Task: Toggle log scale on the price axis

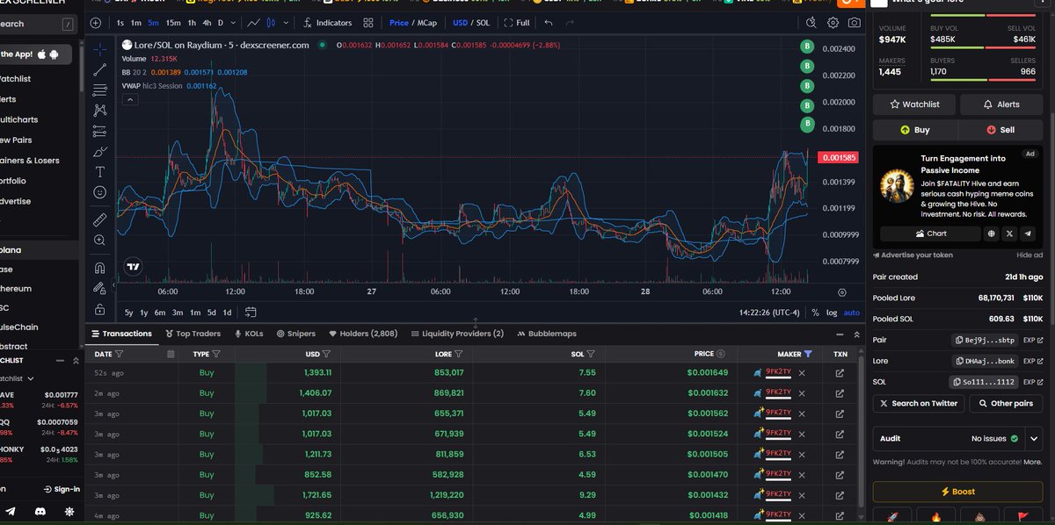Action: tap(832, 313)
